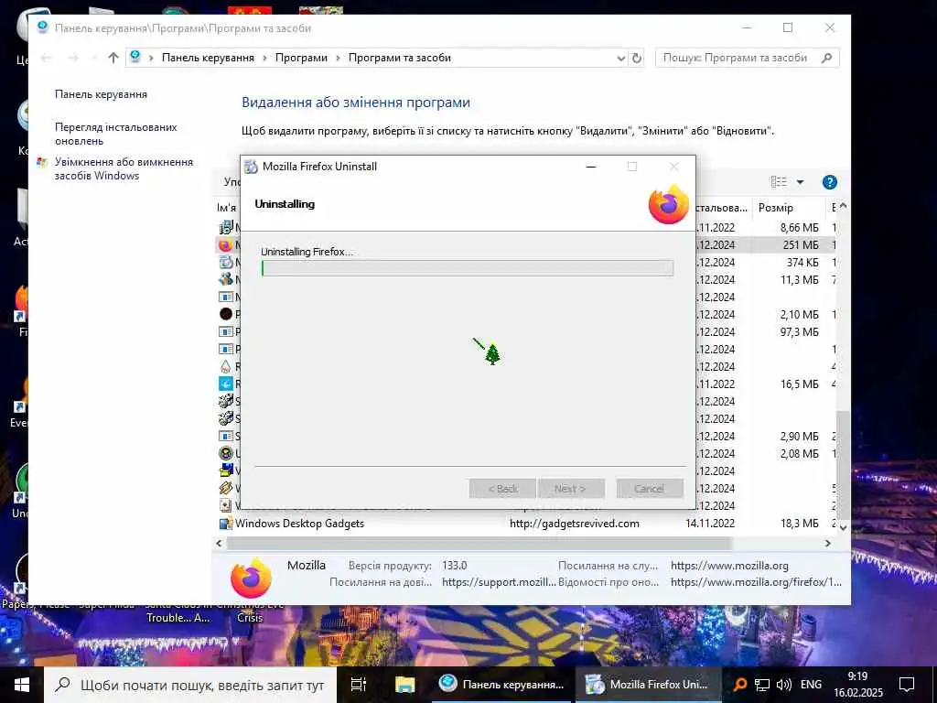Open the notification center icon
The image size is (937, 703).
907,685
